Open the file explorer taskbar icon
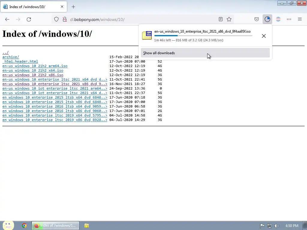 coord(87,226)
